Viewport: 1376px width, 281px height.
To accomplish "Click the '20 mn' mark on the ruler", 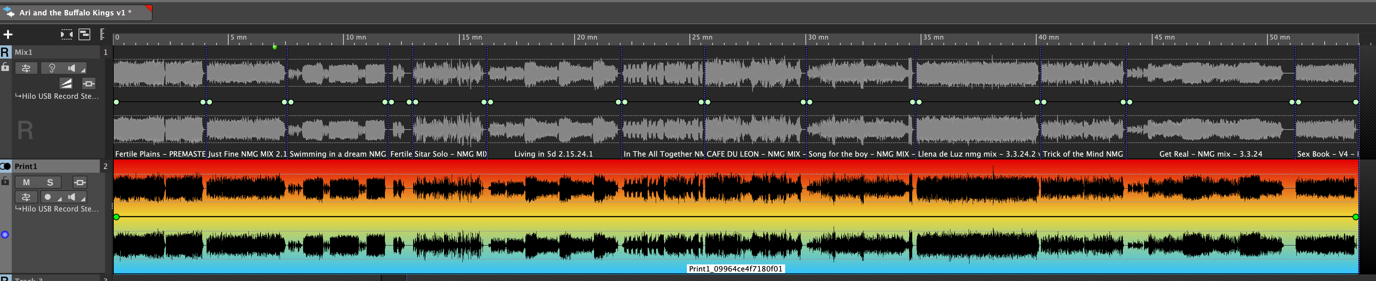I will point(587,37).
